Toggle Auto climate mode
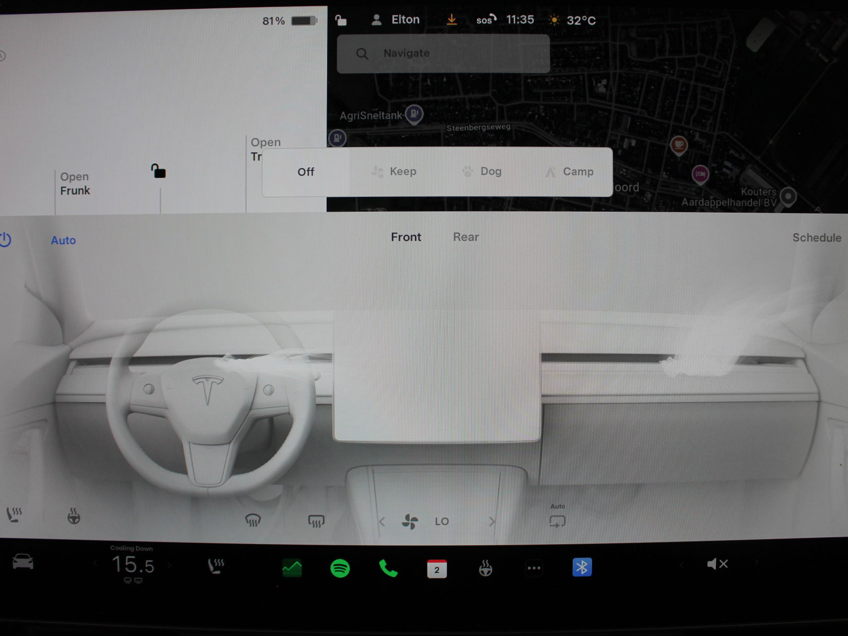The width and height of the screenshot is (848, 636). click(63, 240)
